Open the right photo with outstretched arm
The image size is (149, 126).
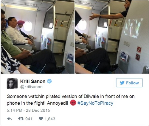coord(112,37)
